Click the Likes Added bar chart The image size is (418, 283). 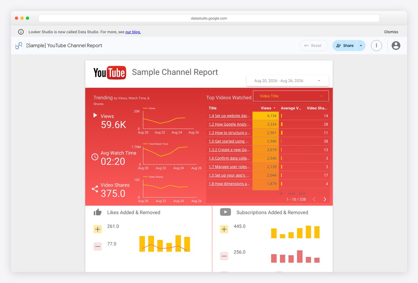[164, 243]
